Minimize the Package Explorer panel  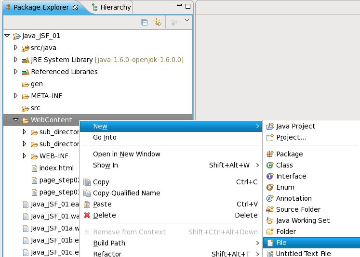pos(178,6)
